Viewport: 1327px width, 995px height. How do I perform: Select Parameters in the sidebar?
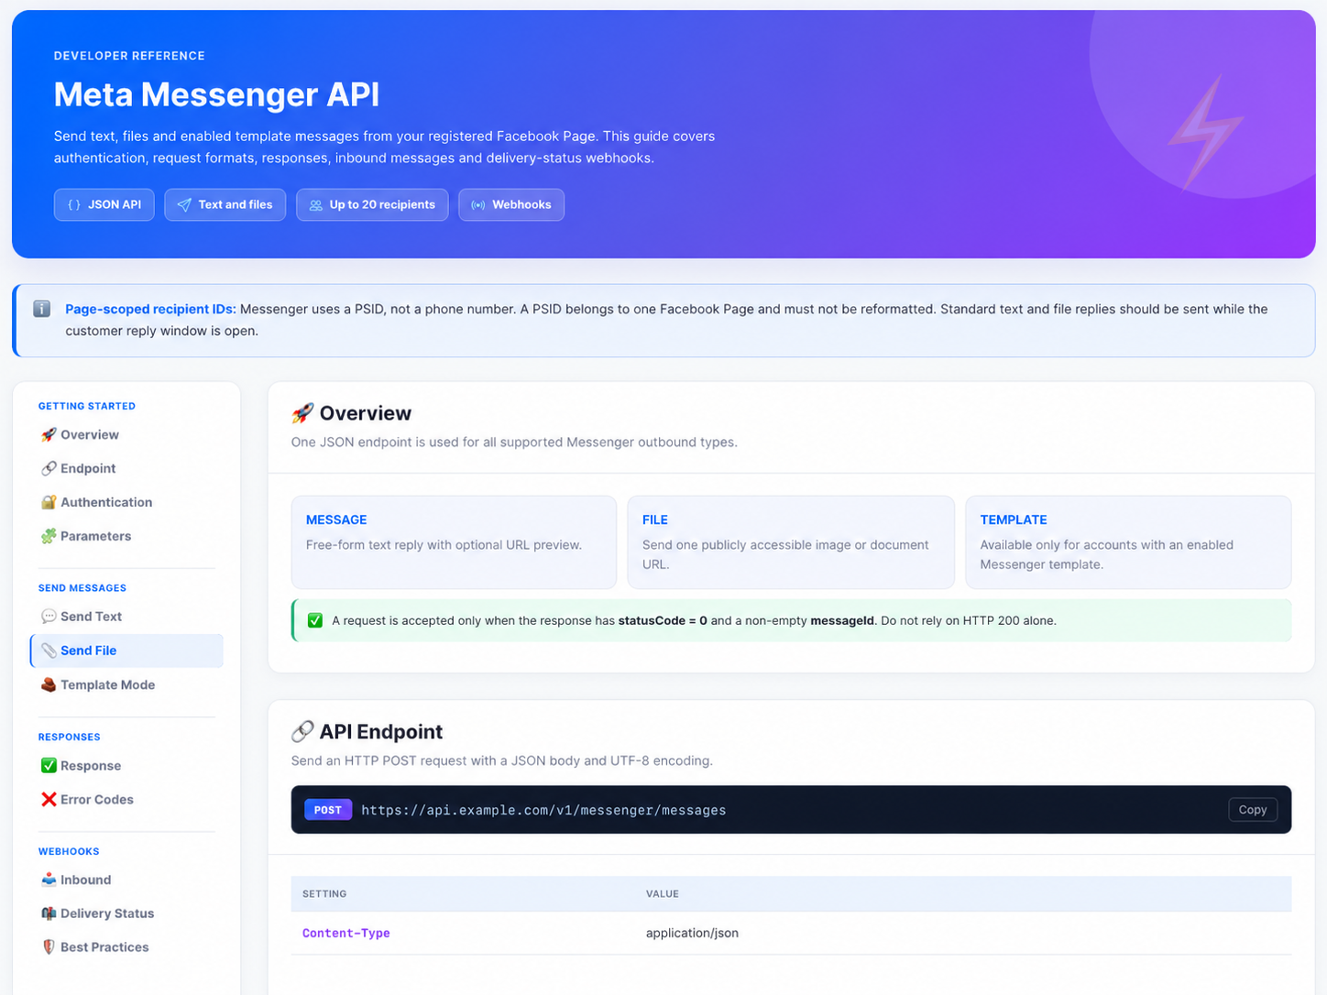(x=126, y=537)
